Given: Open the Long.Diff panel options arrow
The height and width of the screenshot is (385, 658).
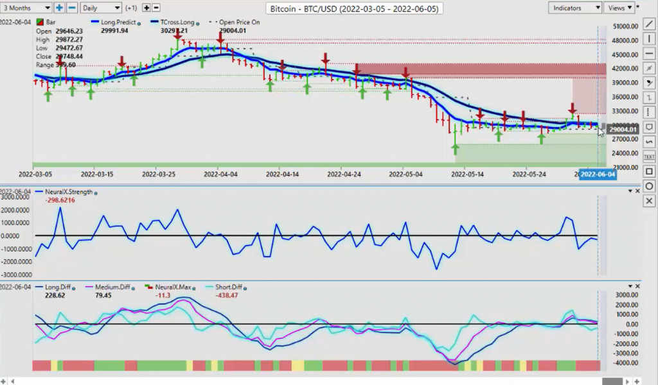Looking at the screenshot, I should (x=630, y=286).
